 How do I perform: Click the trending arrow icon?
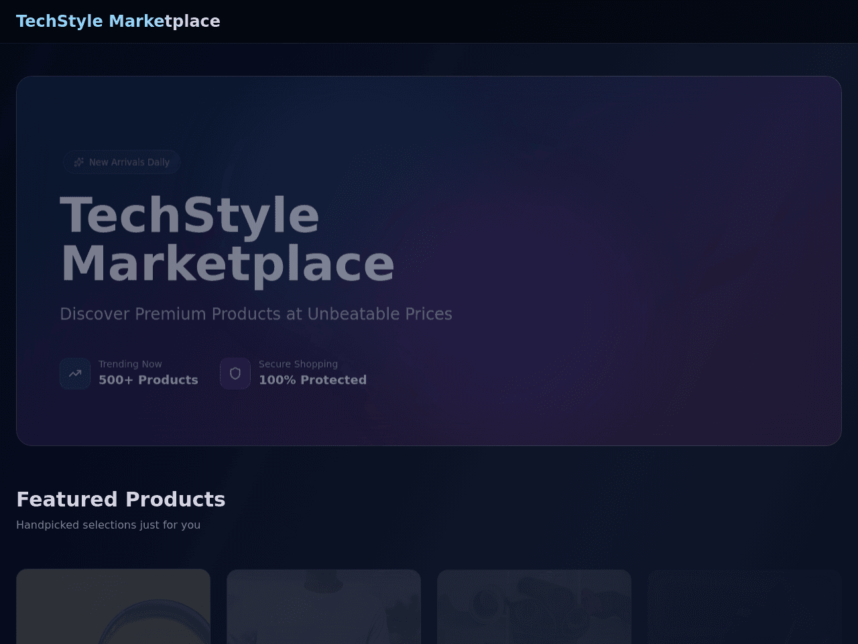[75, 374]
